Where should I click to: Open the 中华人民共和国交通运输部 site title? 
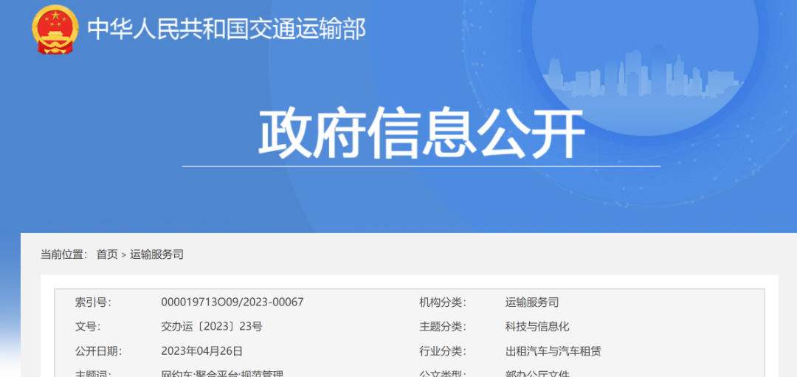(x=226, y=29)
